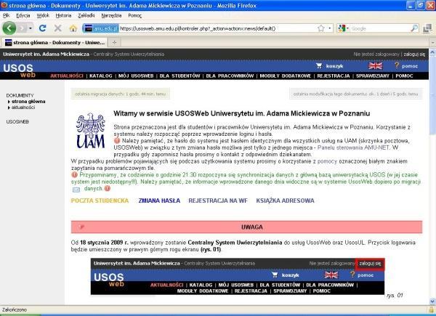Open the MÓJ USOSWEB navigation item
436x316 pixels.
(x=136, y=76)
